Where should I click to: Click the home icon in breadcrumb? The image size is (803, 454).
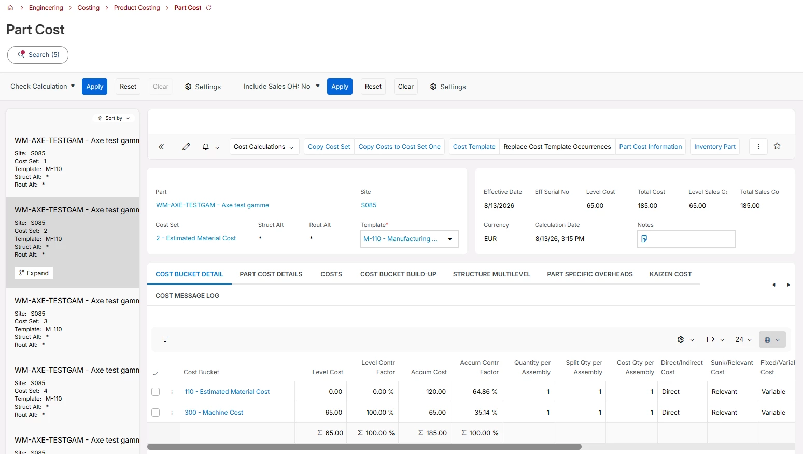(x=10, y=8)
